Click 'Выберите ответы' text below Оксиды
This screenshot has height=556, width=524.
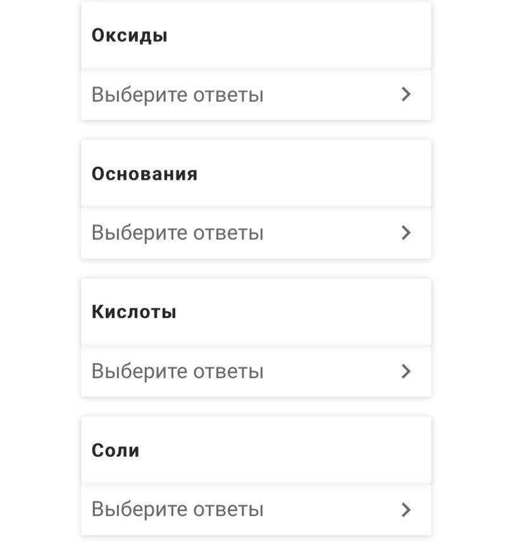click(x=177, y=95)
